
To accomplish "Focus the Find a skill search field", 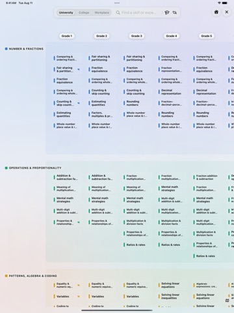I will (138, 12).
